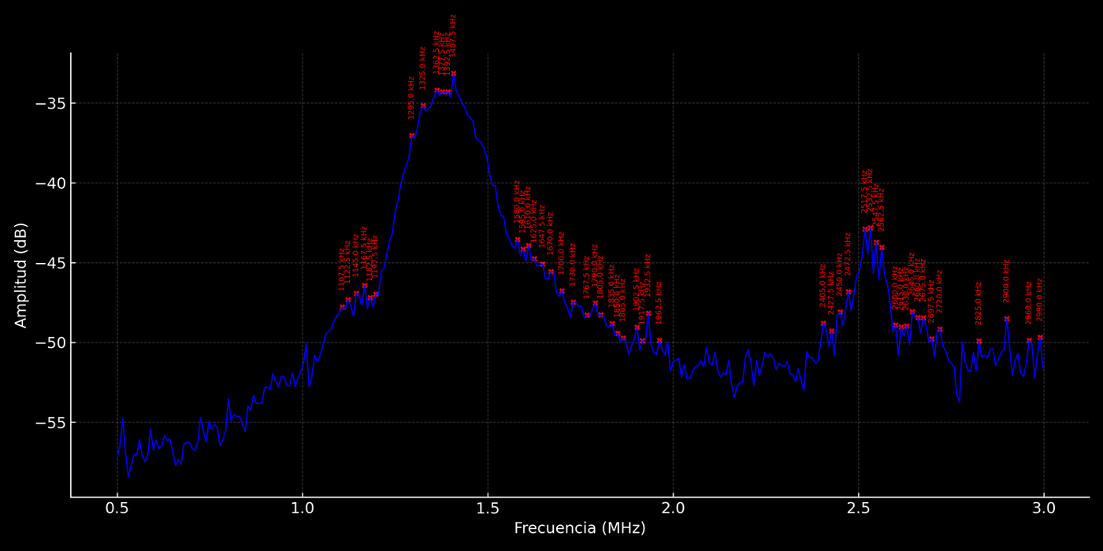Click the y-axis tick label −35
1103x551 pixels.
(x=50, y=104)
